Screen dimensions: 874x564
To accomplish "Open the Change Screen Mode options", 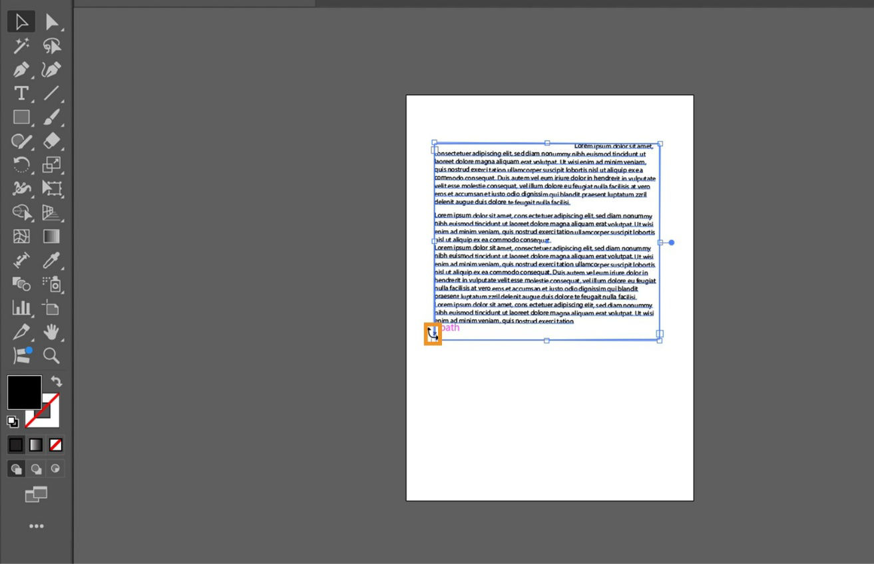I will 35,495.
